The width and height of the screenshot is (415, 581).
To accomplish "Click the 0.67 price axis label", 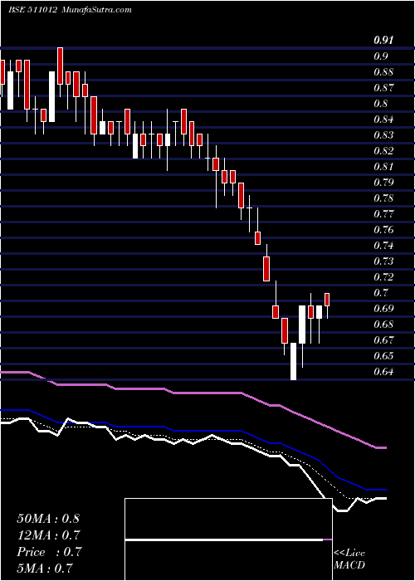I will point(383,339).
